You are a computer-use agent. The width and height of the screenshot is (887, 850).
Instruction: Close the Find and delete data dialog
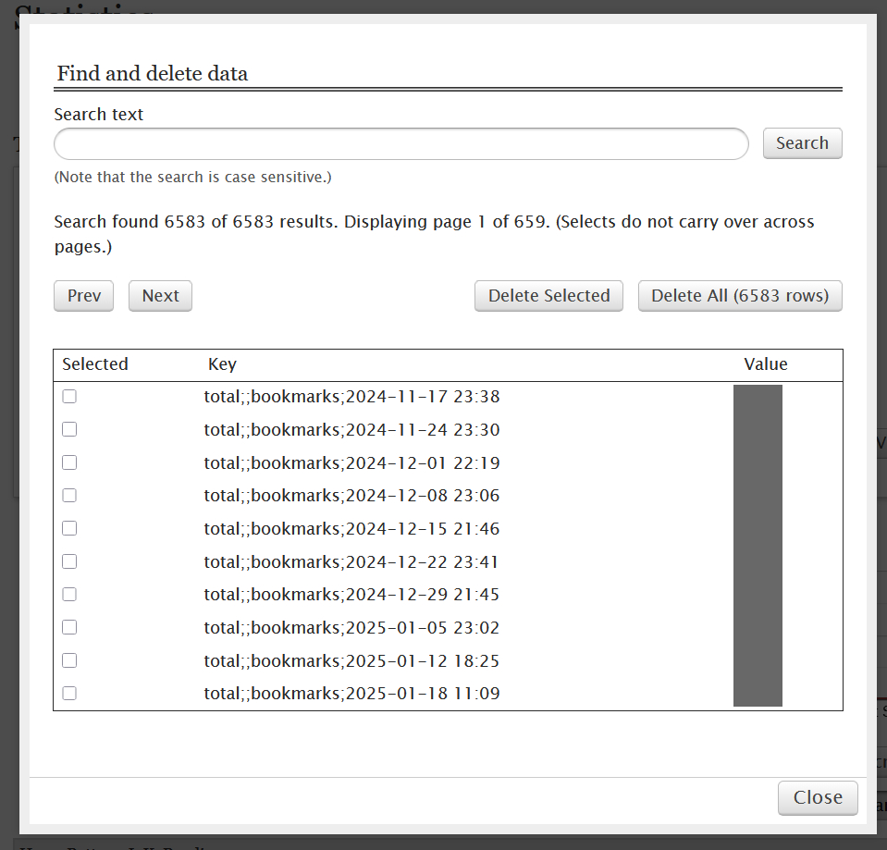click(818, 797)
